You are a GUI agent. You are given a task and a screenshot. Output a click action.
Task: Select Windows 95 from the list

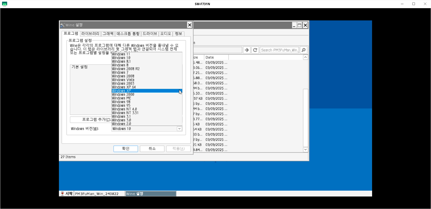click(x=147, y=105)
